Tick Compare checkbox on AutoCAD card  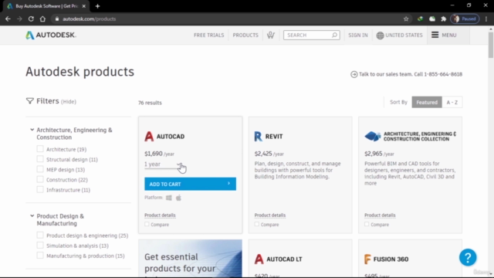147,224
